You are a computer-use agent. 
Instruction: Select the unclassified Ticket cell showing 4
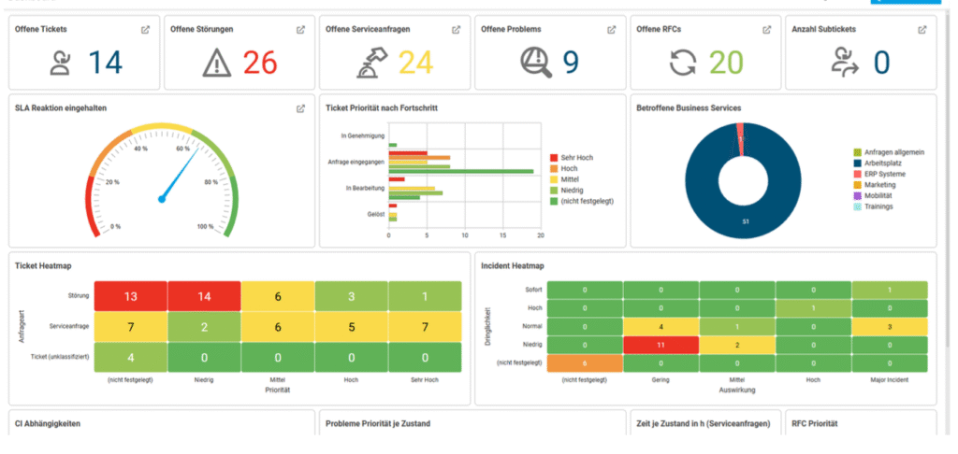point(131,357)
